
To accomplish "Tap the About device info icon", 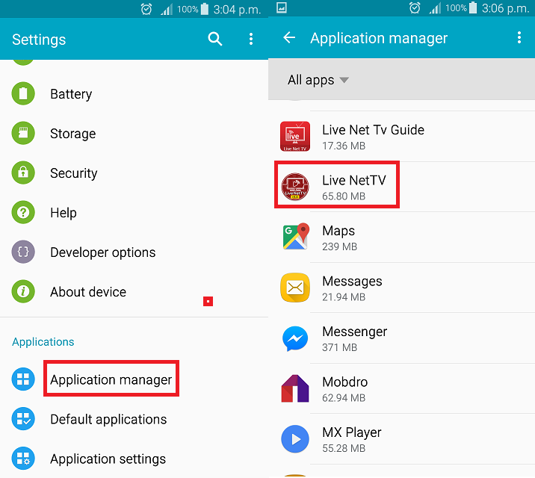I will pyautogui.click(x=23, y=291).
